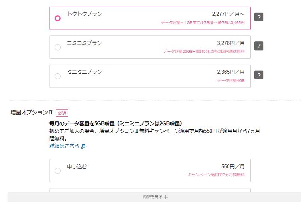Click the 2,365円／月 price text

tap(231, 72)
